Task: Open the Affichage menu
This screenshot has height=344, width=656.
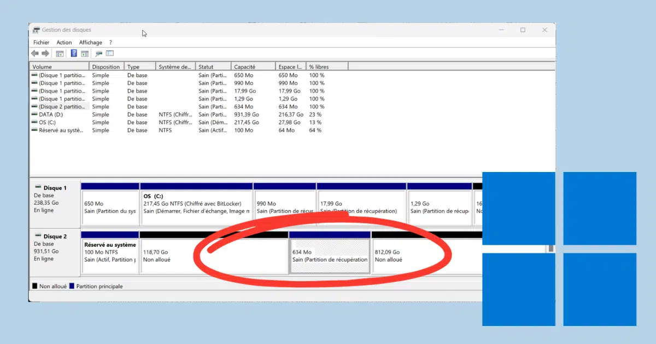Action: pos(91,43)
